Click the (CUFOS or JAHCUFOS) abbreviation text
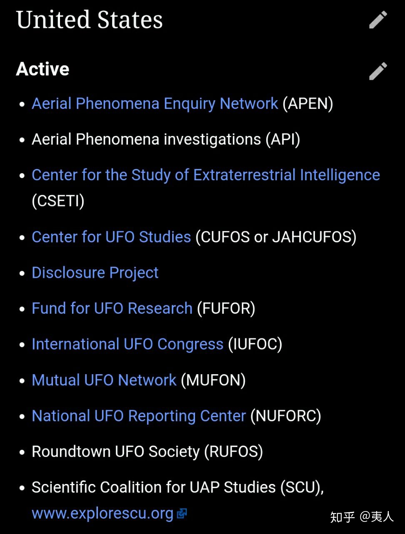Viewport: 405px width, 534px height. pos(276,237)
